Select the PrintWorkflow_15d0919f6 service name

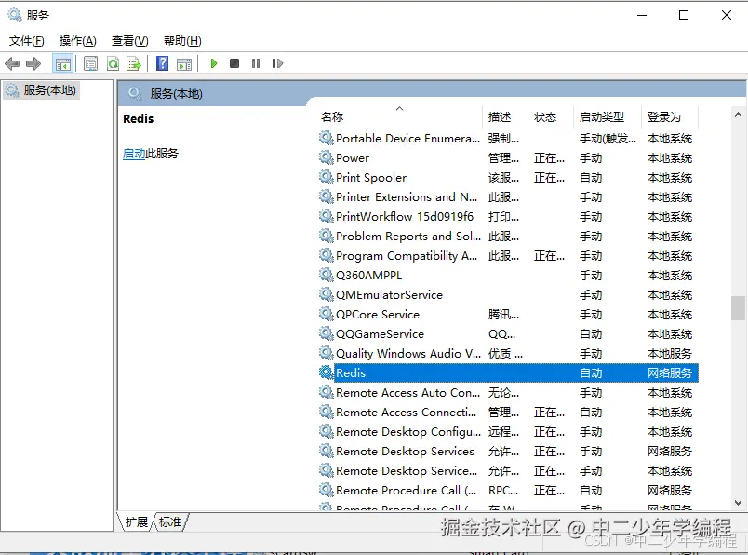(405, 217)
